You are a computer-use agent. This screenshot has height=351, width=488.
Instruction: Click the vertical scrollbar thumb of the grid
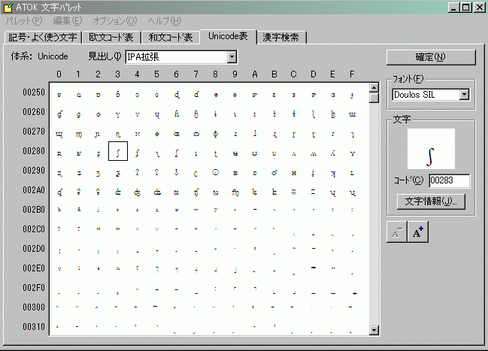click(x=374, y=98)
